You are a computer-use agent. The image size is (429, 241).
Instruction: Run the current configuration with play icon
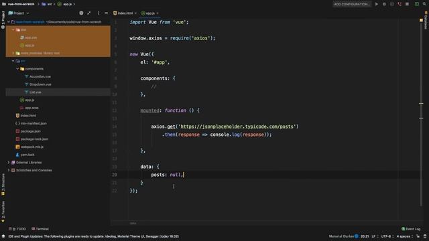[377, 4]
